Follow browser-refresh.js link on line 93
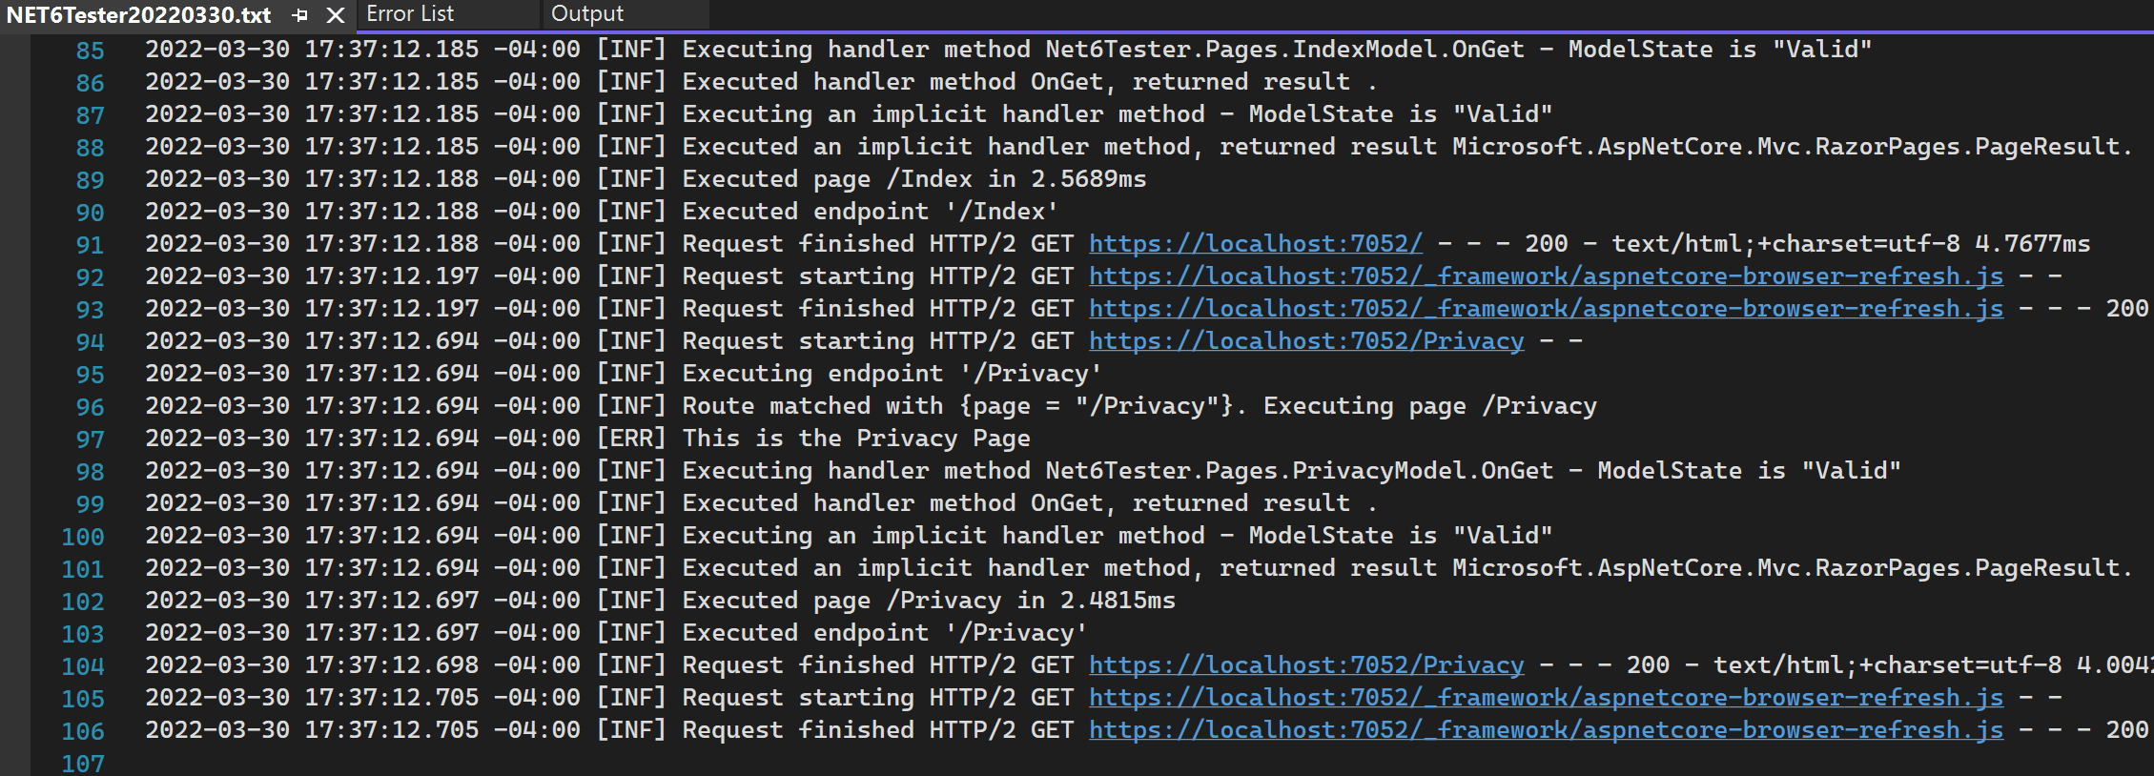The height and width of the screenshot is (776, 2154). click(x=1545, y=309)
